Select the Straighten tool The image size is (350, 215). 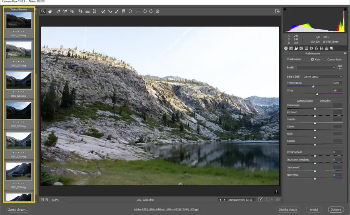(x=87, y=12)
